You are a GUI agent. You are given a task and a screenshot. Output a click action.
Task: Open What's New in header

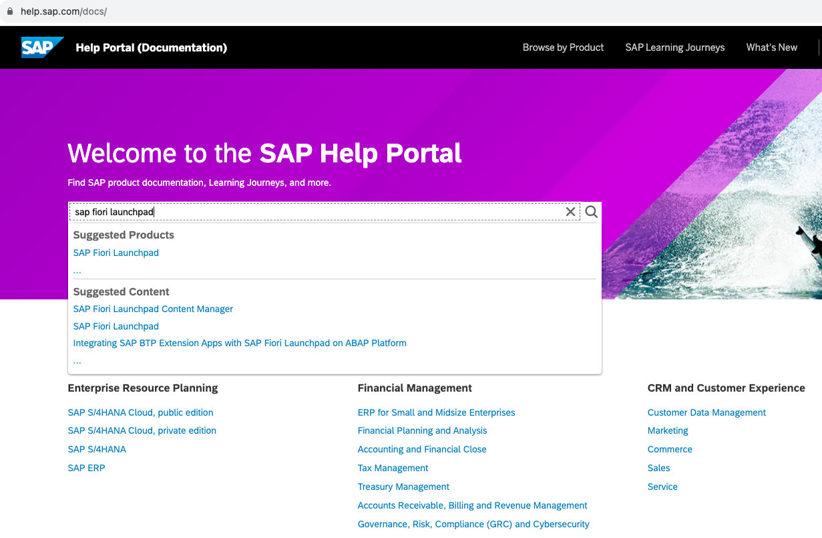pos(772,47)
